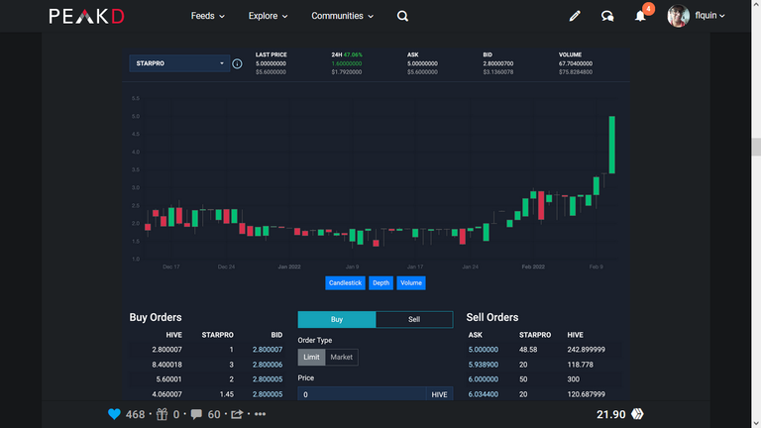Image resolution: width=761 pixels, height=428 pixels.
Task: Click the Hive payout logo icon
Action: coord(637,414)
